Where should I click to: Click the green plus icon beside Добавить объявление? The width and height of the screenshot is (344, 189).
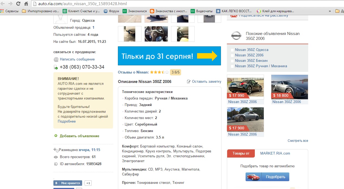tap(56, 136)
